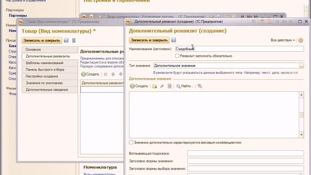Maximize the Дополнительный реквизит window
The width and height of the screenshot is (311, 175).
[x=300, y=21]
